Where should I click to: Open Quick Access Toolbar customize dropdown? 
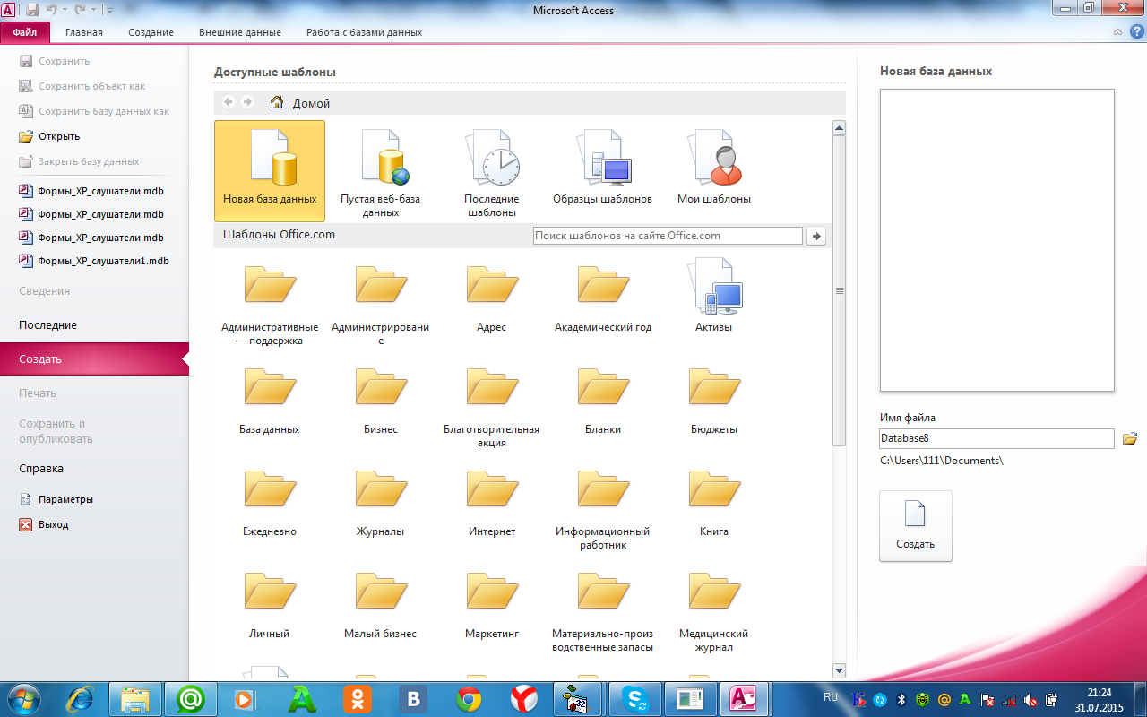point(109,10)
